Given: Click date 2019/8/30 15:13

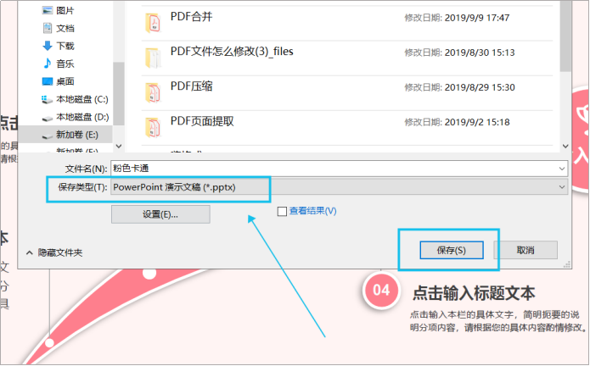Looking at the screenshot, I should click(480, 53).
